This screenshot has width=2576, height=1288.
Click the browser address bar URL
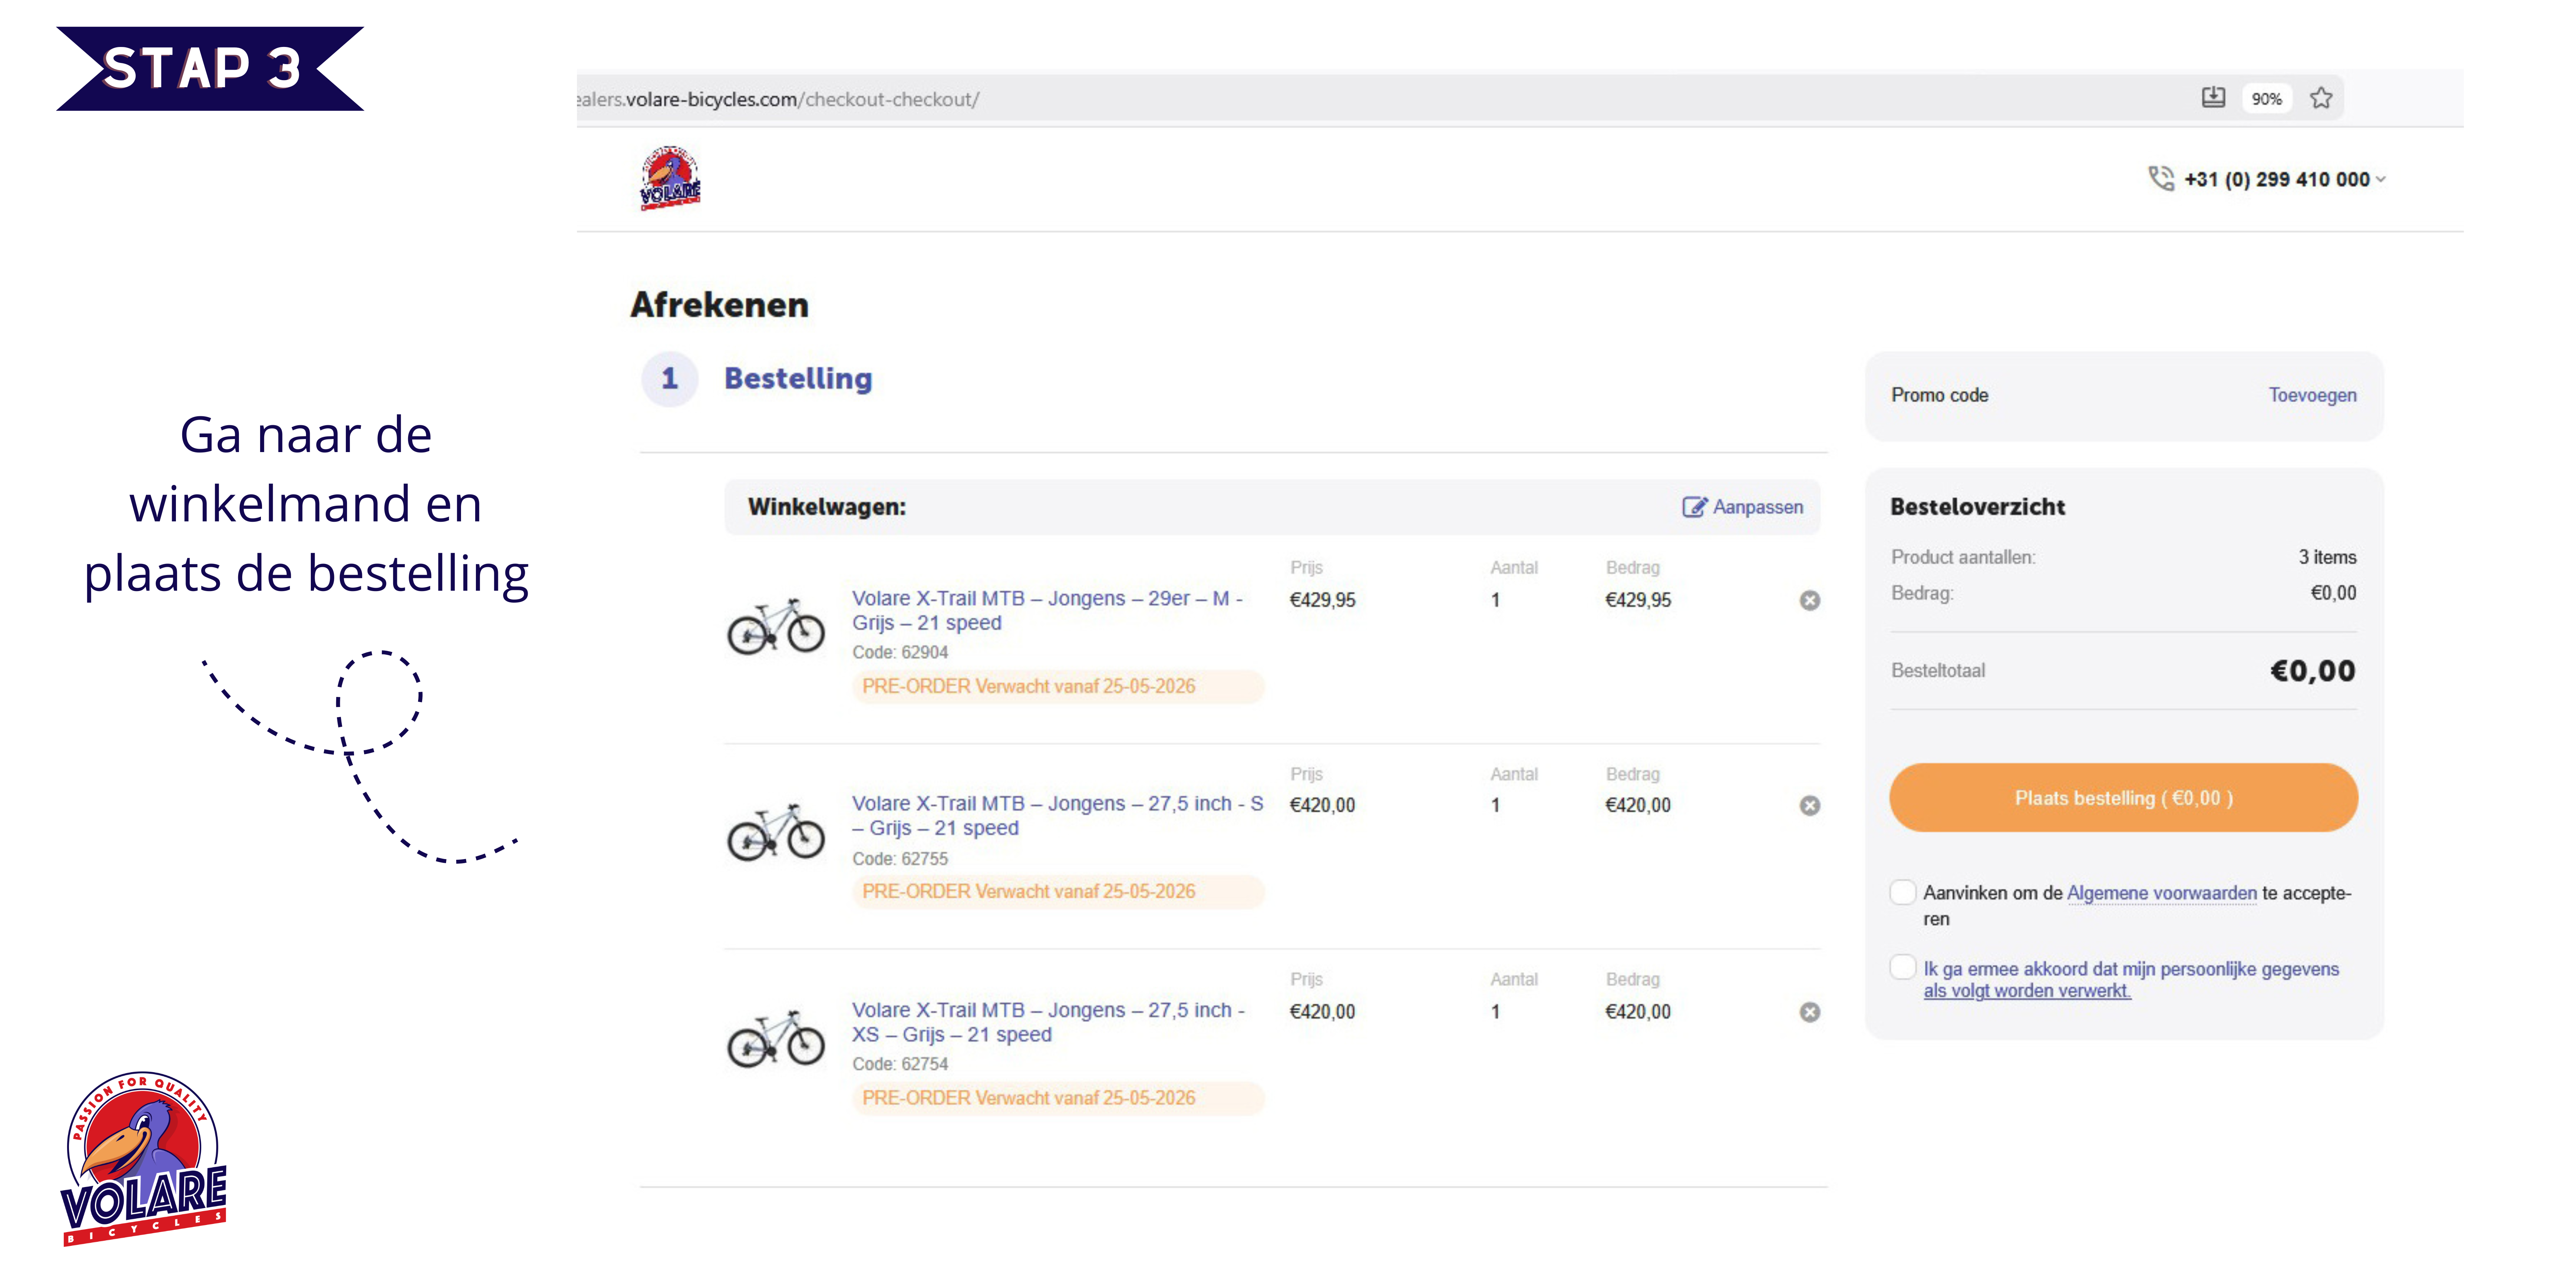(779, 99)
